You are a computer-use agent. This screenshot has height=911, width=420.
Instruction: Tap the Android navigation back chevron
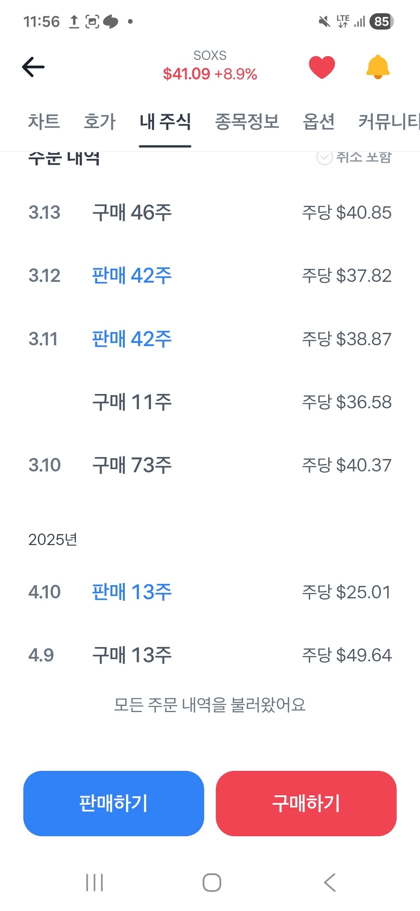pos(330,882)
